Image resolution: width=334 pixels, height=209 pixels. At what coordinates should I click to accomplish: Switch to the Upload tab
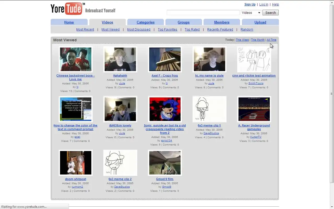[x=260, y=22]
